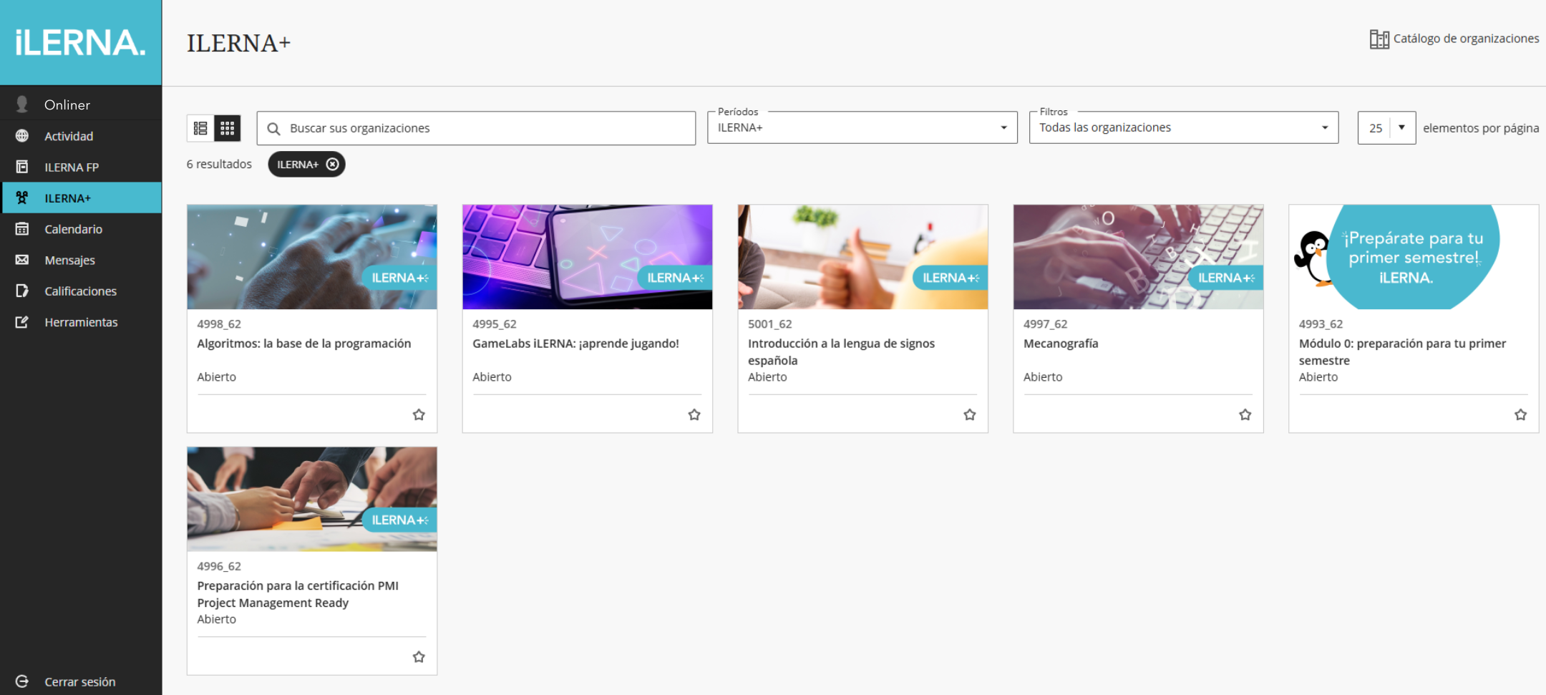The width and height of the screenshot is (1546, 695).
Task: Open the Filtros dropdown
Action: [x=1184, y=127]
